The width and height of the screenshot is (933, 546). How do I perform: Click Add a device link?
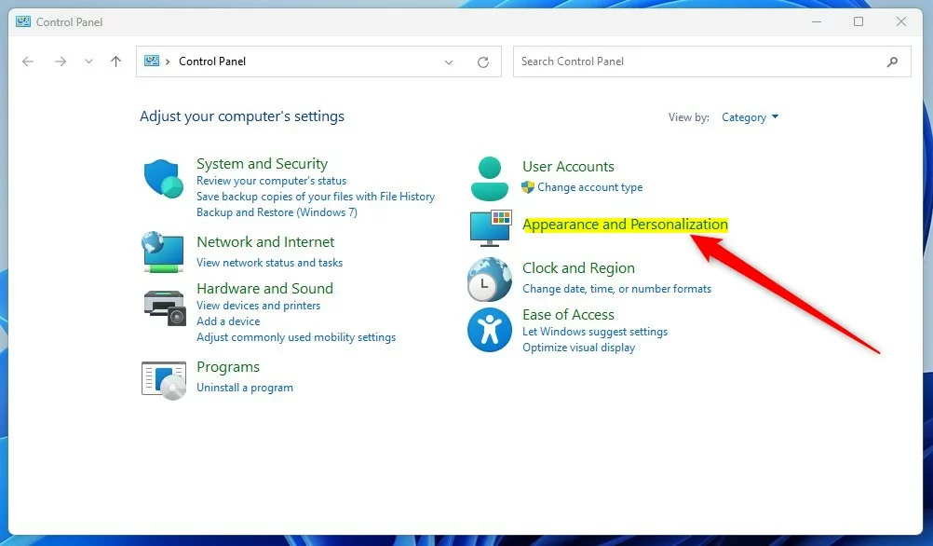(x=228, y=321)
